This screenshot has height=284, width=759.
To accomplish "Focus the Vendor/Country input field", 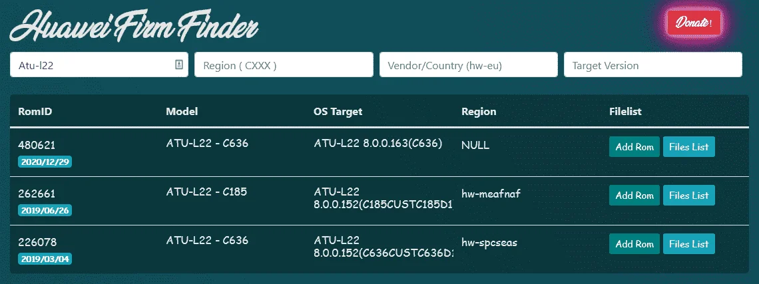I will (469, 65).
